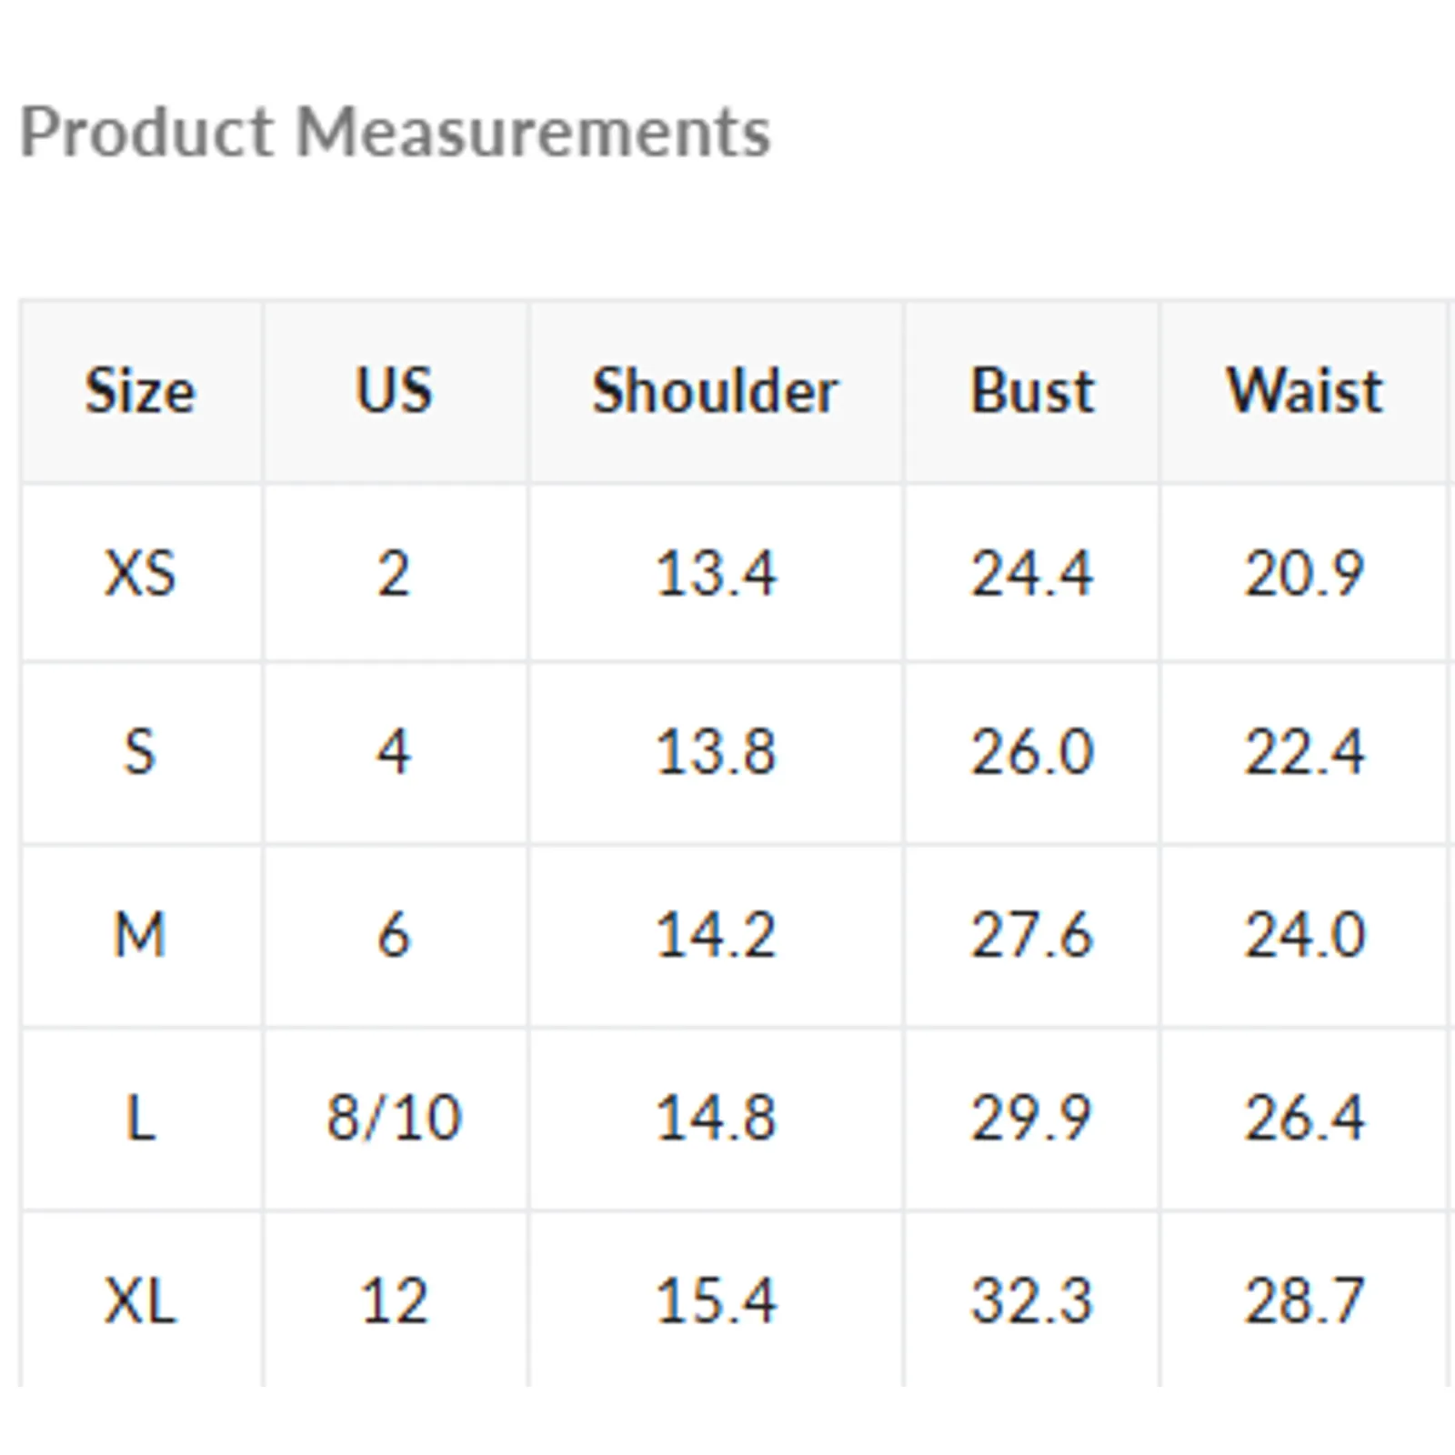
Task: Click the Product Measurements heading
Action: pyautogui.click(x=396, y=133)
